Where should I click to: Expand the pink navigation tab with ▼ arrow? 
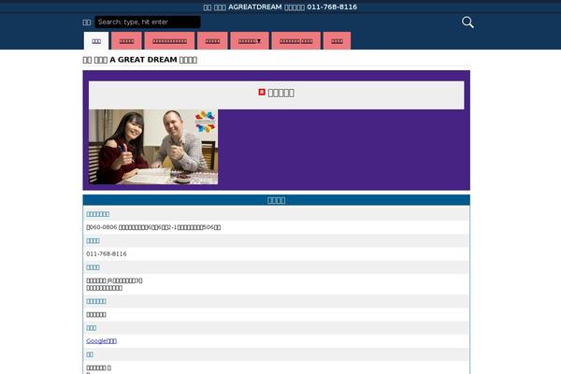coord(250,41)
